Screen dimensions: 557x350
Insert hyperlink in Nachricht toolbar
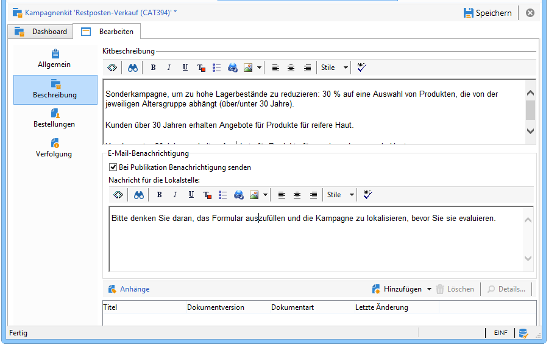239,195
